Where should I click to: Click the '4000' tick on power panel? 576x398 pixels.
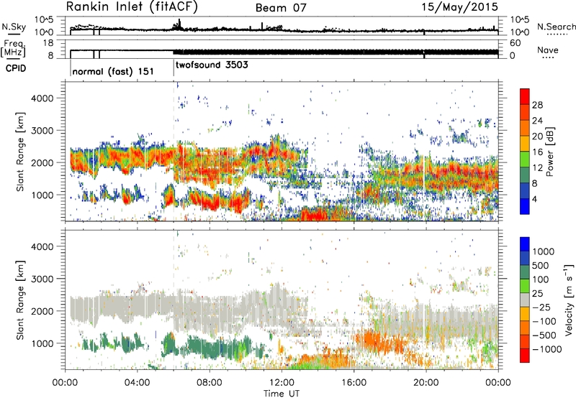[42, 98]
